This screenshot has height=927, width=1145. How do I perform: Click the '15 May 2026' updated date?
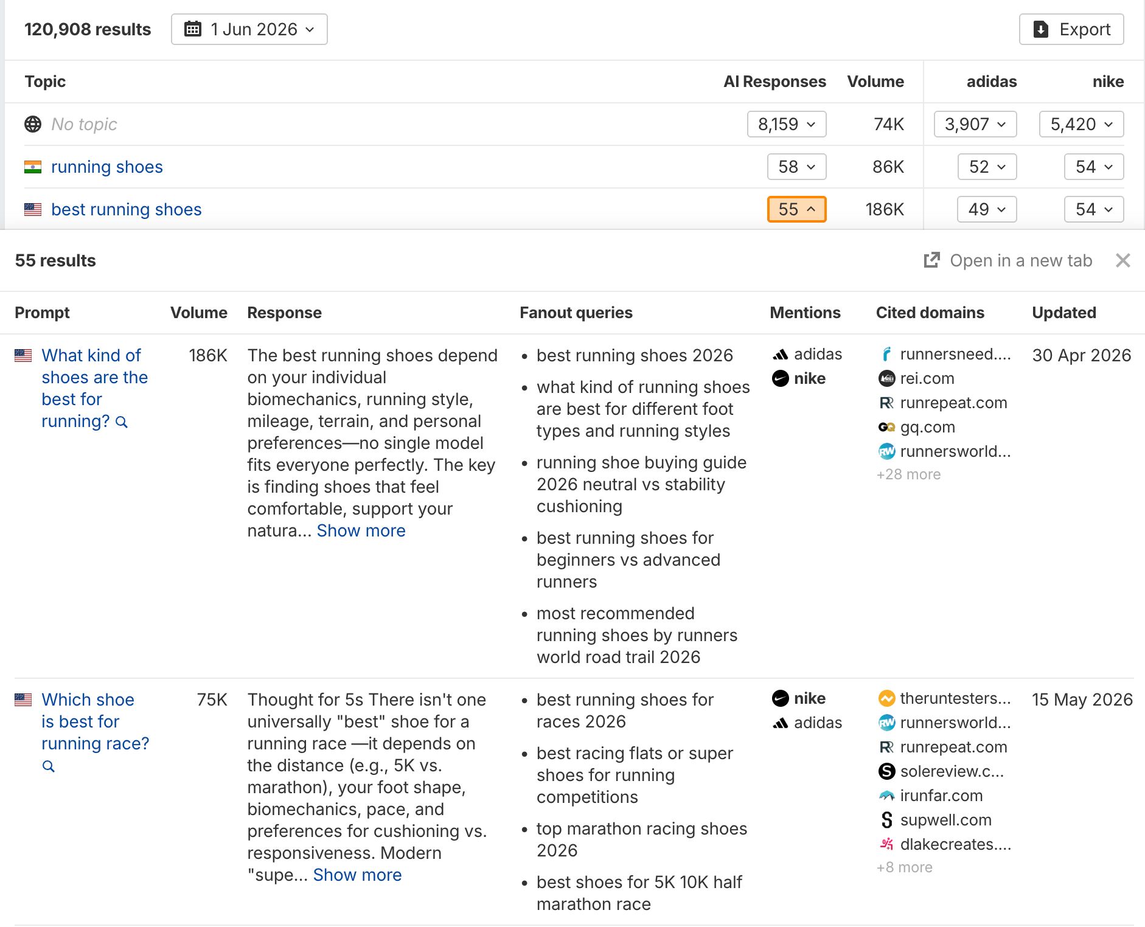[1082, 700]
